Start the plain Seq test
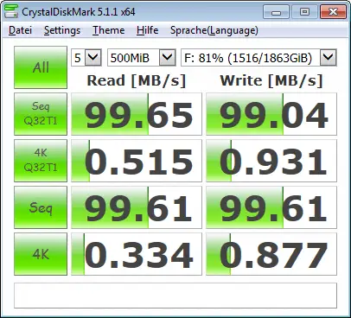Image resolution: width=351 pixels, height=318 pixels. point(41,207)
